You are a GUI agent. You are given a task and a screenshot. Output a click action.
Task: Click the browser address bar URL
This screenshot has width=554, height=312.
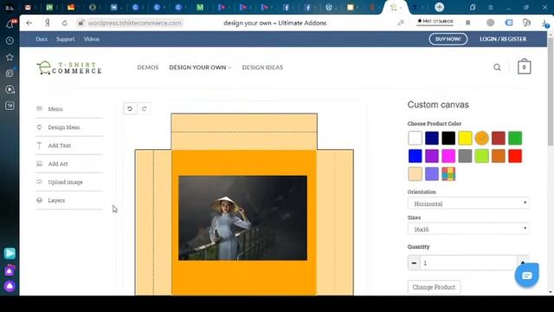(135, 23)
